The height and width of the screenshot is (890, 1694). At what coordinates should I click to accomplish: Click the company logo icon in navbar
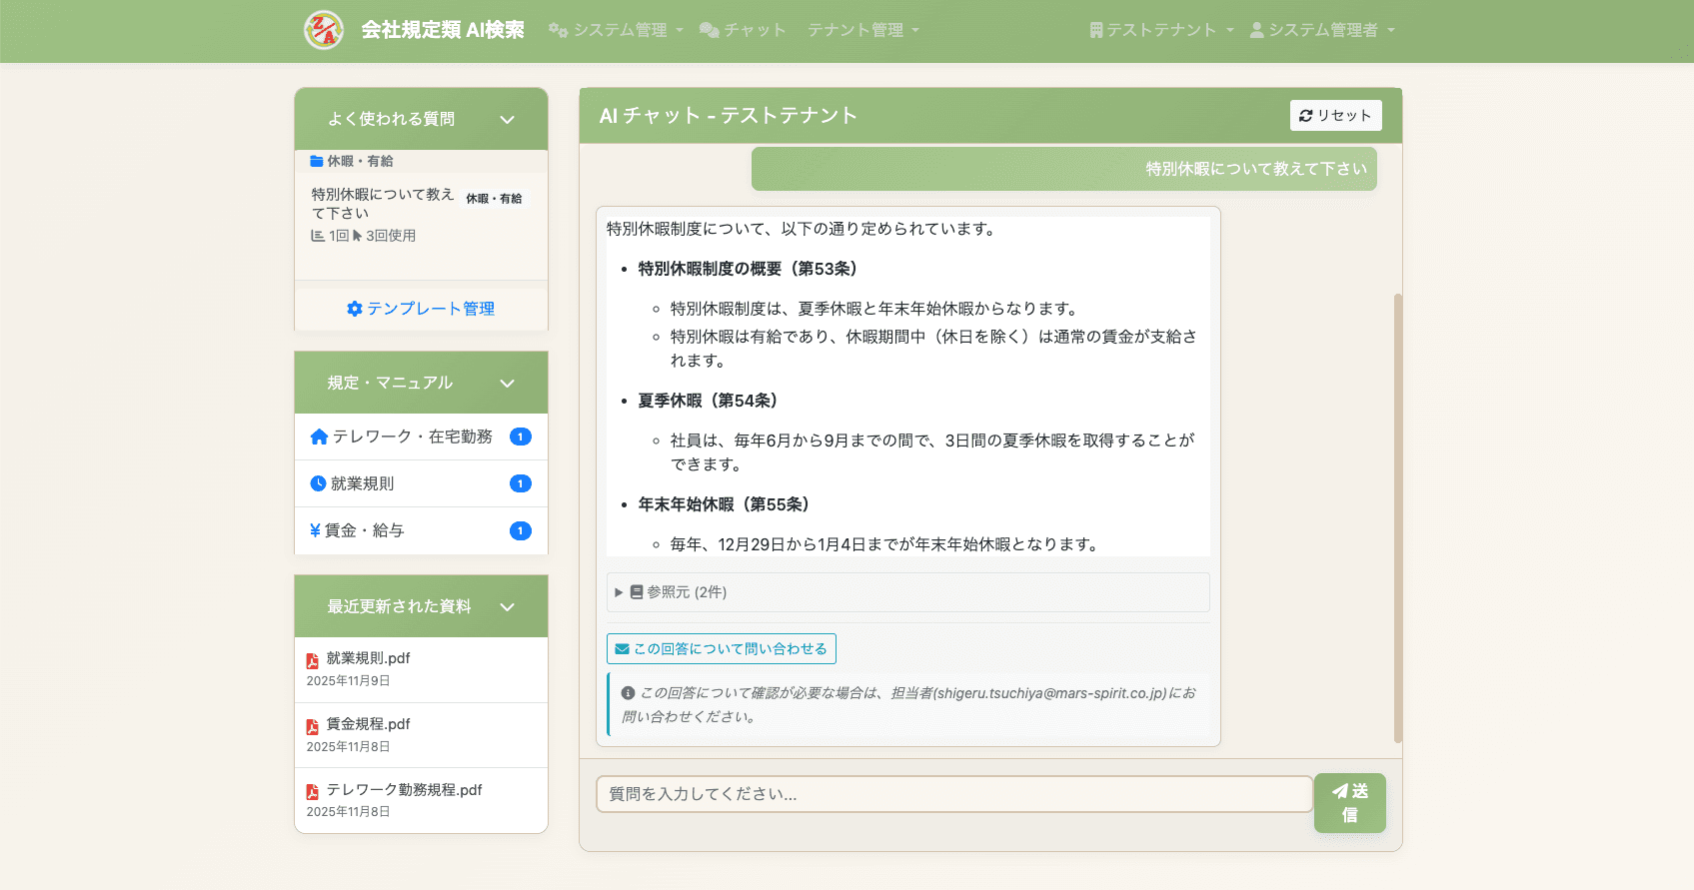(x=324, y=30)
